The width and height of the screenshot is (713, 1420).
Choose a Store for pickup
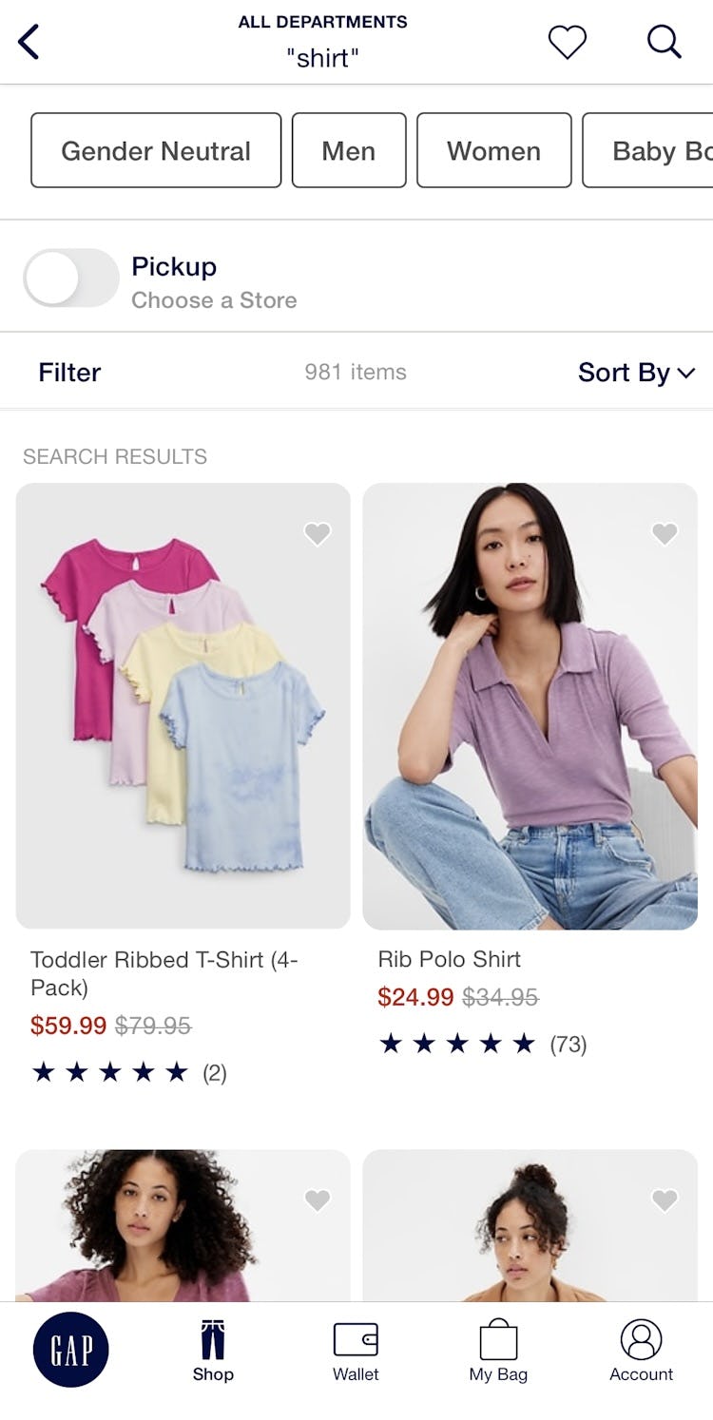[x=214, y=300]
